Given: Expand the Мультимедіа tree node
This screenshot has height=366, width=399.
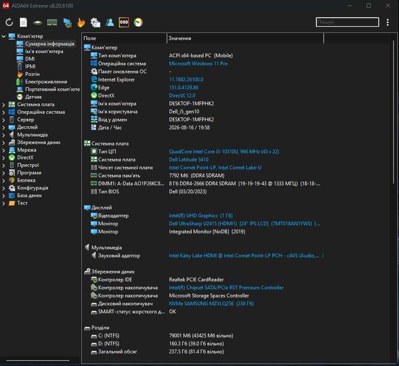Looking at the screenshot, I should pos(4,135).
